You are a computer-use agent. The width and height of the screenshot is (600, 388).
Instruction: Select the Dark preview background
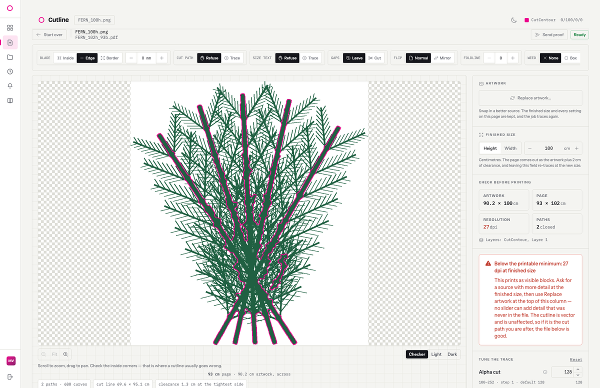(452, 354)
